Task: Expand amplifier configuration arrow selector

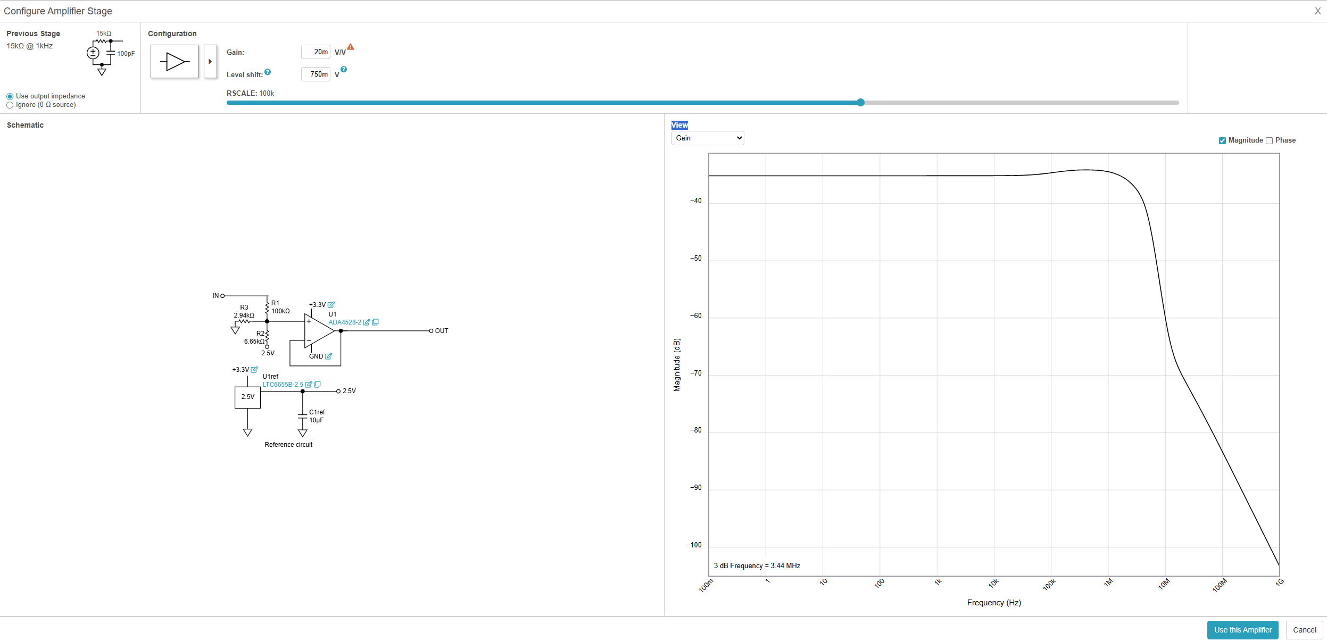Action: (x=210, y=62)
